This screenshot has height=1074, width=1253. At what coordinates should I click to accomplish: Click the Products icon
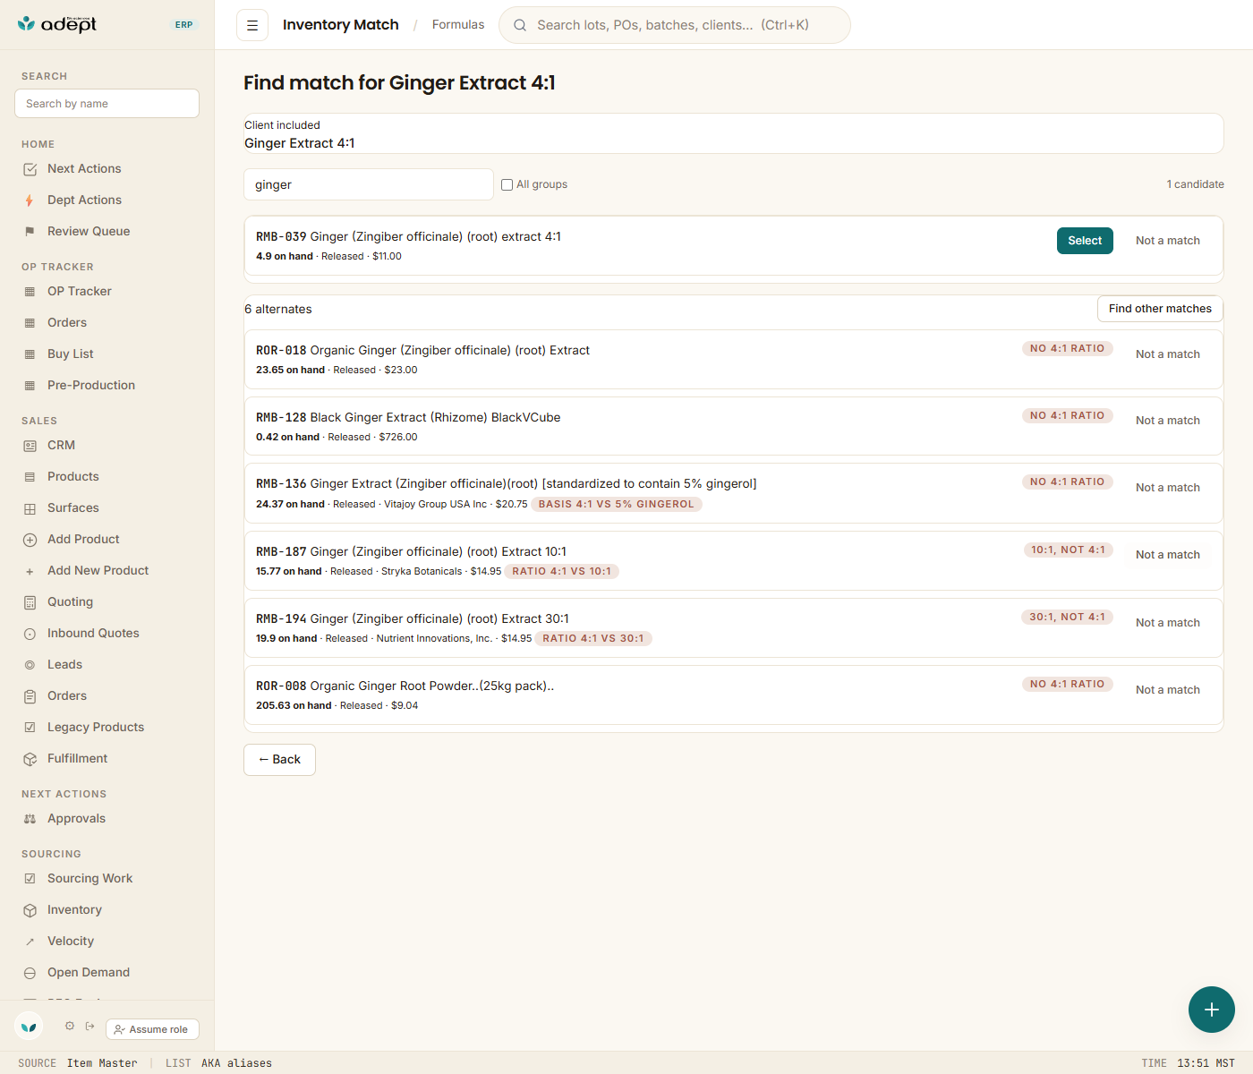(30, 477)
